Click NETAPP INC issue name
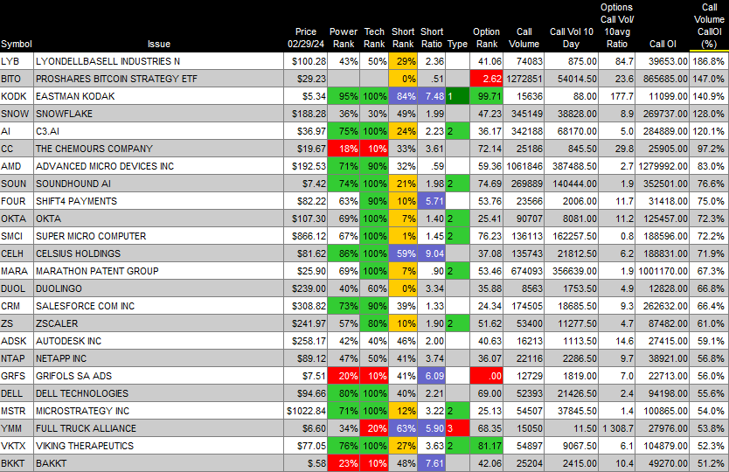This screenshot has height=472, width=729. pyautogui.click(x=61, y=358)
